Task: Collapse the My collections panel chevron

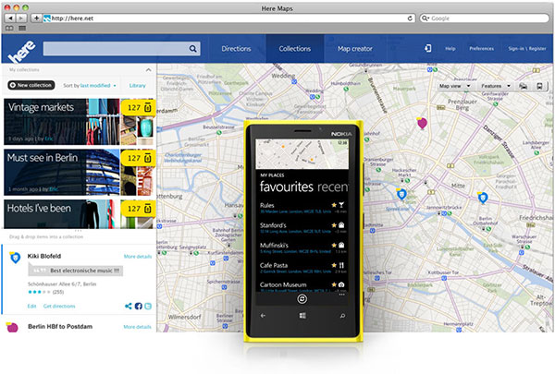Action: point(148,69)
